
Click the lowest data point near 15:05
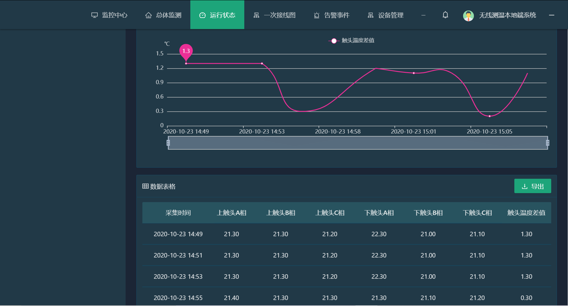(x=489, y=116)
